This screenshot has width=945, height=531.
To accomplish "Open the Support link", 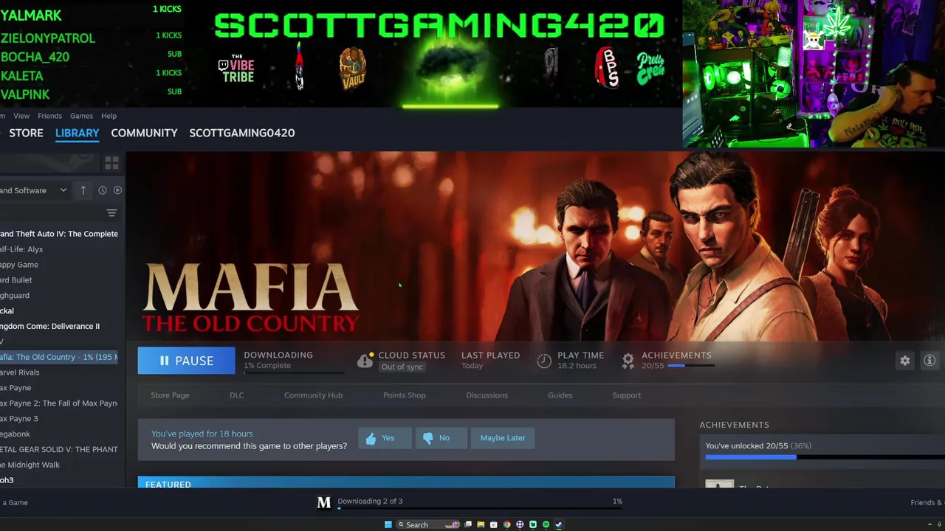I will point(626,395).
